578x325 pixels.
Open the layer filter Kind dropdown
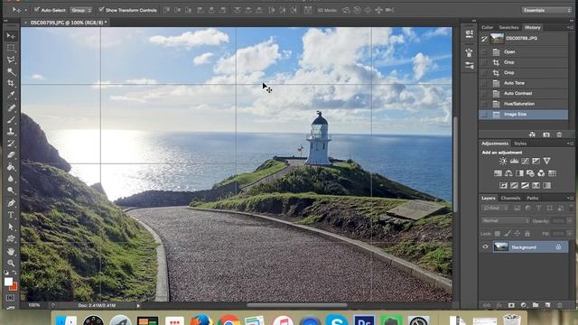click(495, 209)
